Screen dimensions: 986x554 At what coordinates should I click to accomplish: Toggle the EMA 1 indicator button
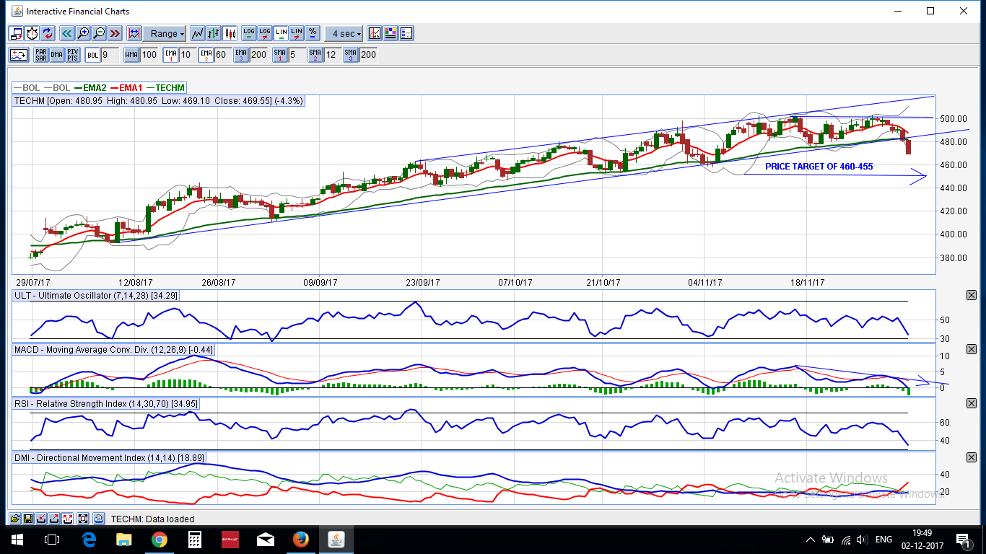(x=171, y=54)
